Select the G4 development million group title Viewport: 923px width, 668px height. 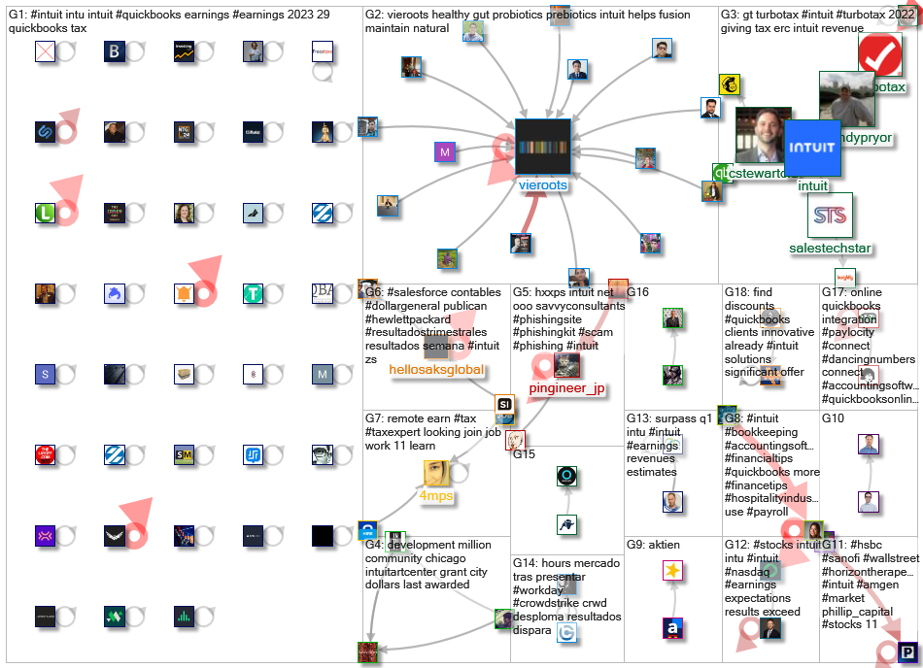[x=427, y=564]
